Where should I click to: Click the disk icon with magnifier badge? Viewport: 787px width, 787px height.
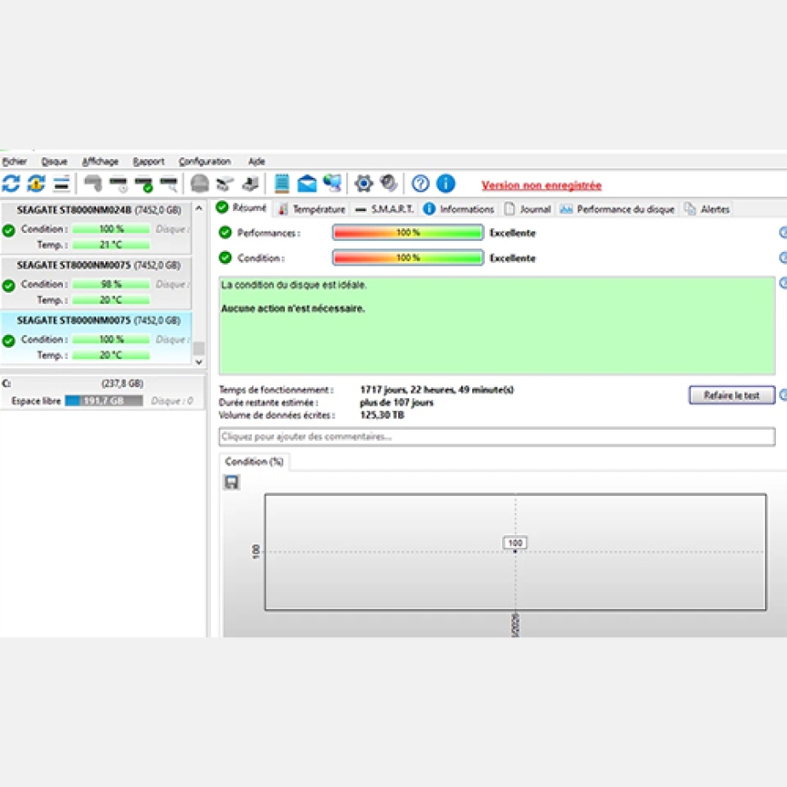pyautogui.click(x=169, y=185)
